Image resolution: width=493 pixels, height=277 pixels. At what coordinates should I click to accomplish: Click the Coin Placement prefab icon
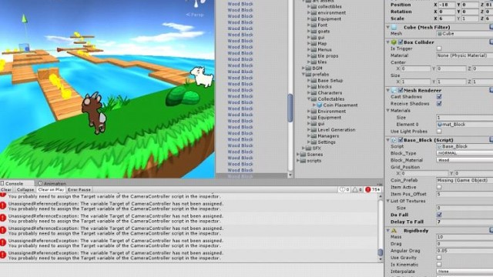(320, 105)
